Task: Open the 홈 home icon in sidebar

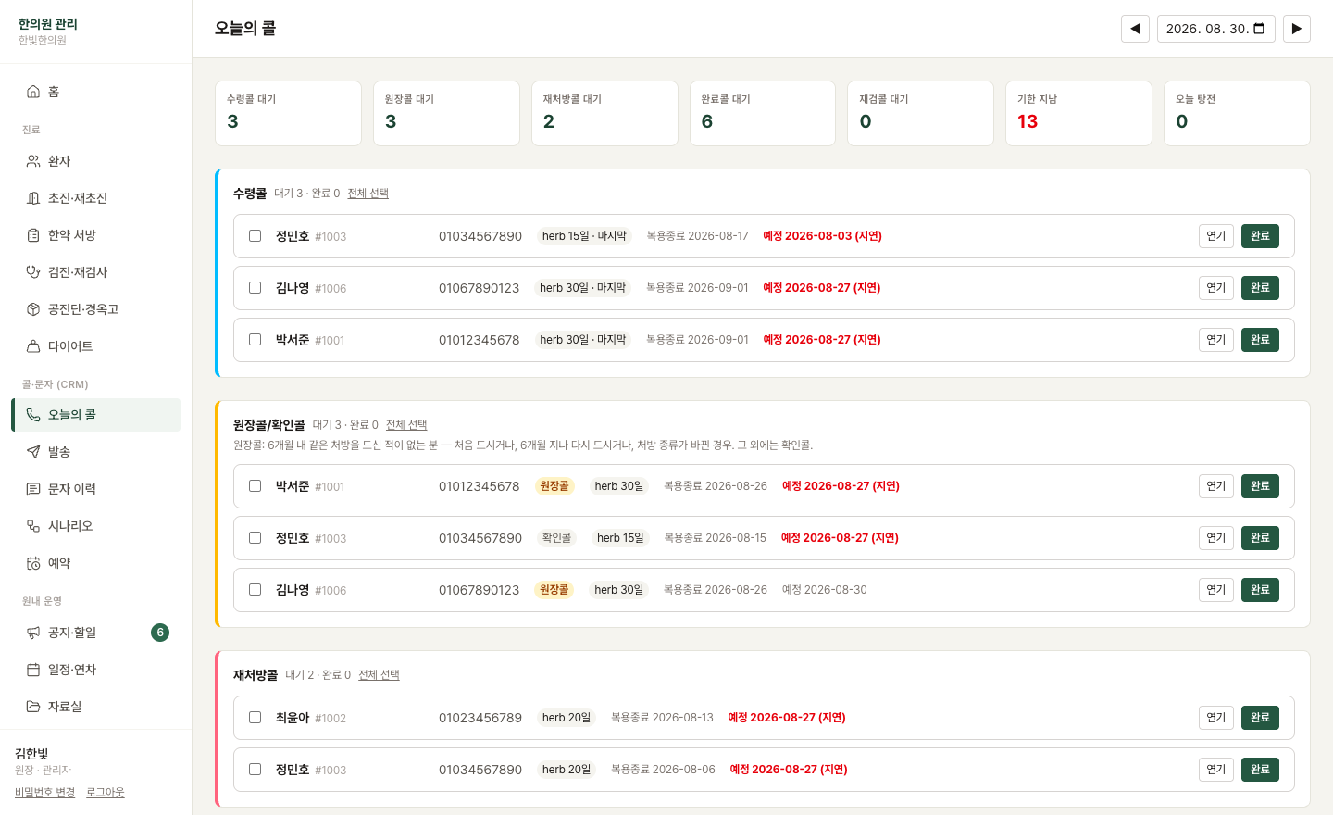Action: [x=33, y=92]
